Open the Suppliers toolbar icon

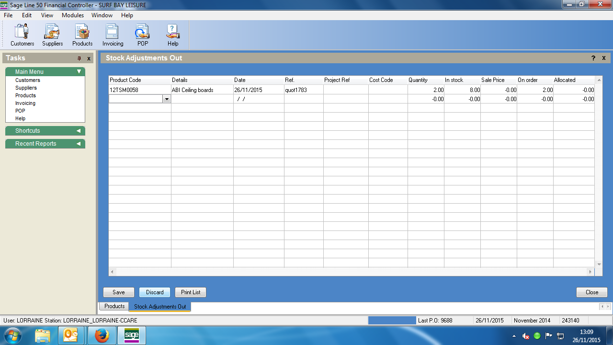click(x=52, y=35)
